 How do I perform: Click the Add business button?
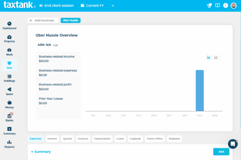pyautogui.click(x=43, y=20)
